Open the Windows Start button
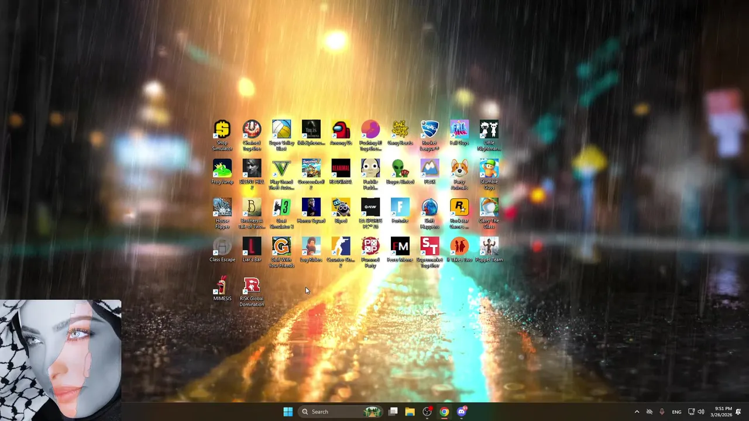Viewport: 749px width, 421px height. [x=288, y=412]
